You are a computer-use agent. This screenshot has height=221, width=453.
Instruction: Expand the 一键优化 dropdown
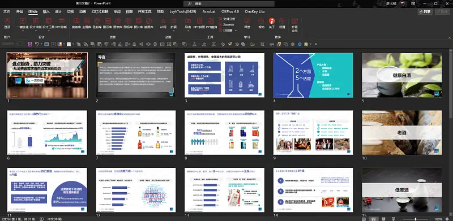pyautogui.click(x=22, y=31)
